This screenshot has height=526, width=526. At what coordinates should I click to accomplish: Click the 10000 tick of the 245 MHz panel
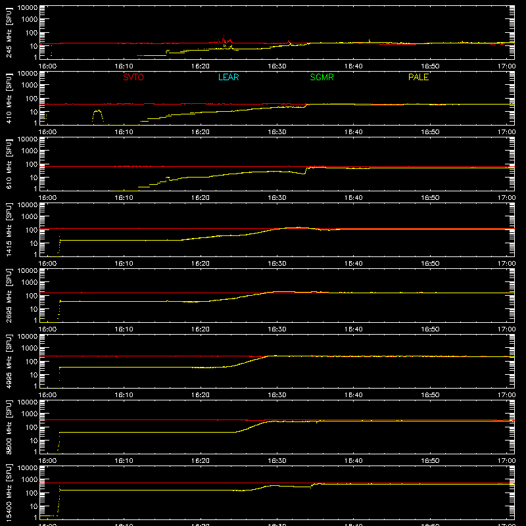pyautogui.click(x=28, y=8)
